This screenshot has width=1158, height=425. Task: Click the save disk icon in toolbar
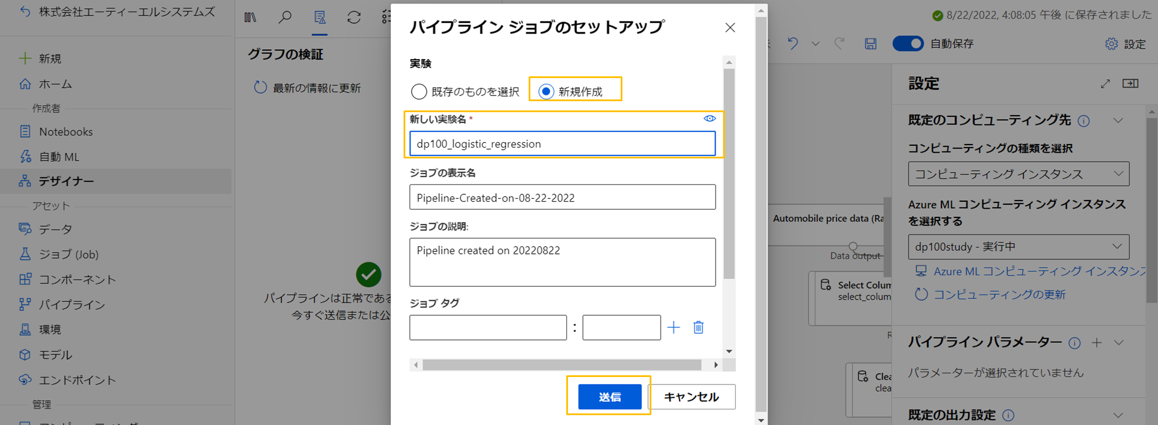coord(870,43)
